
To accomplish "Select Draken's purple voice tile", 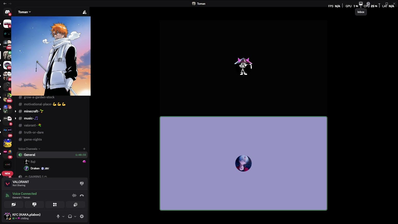I will (243, 163).
